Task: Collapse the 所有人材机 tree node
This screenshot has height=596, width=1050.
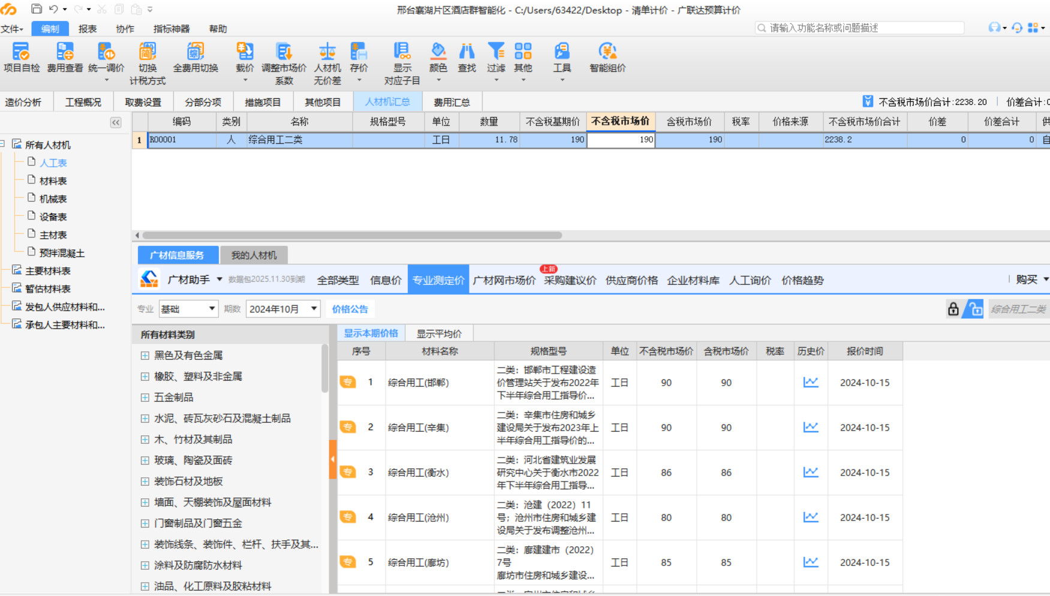Action: click(3, 144)
